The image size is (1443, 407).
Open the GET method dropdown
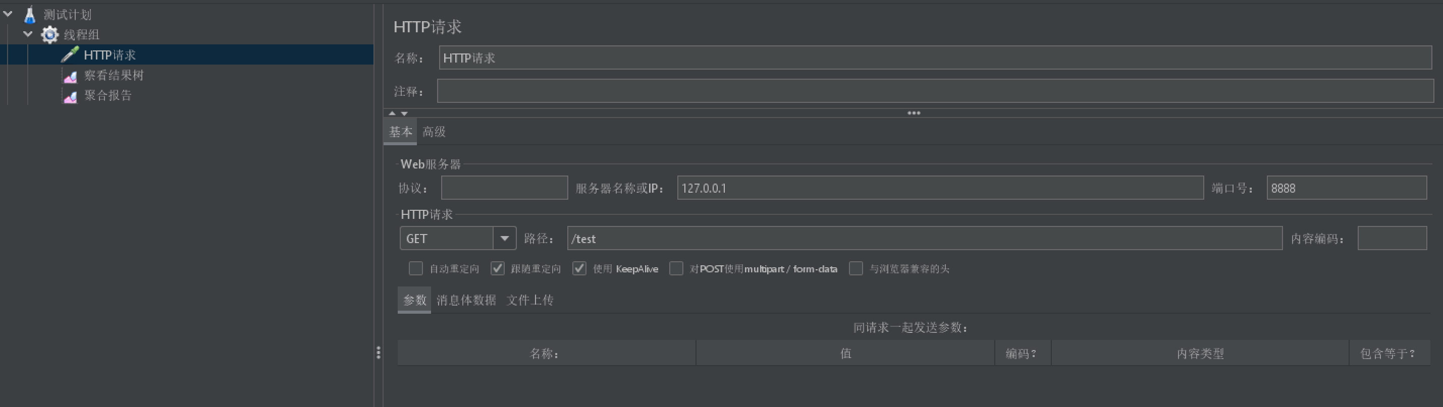pos(458,238)
